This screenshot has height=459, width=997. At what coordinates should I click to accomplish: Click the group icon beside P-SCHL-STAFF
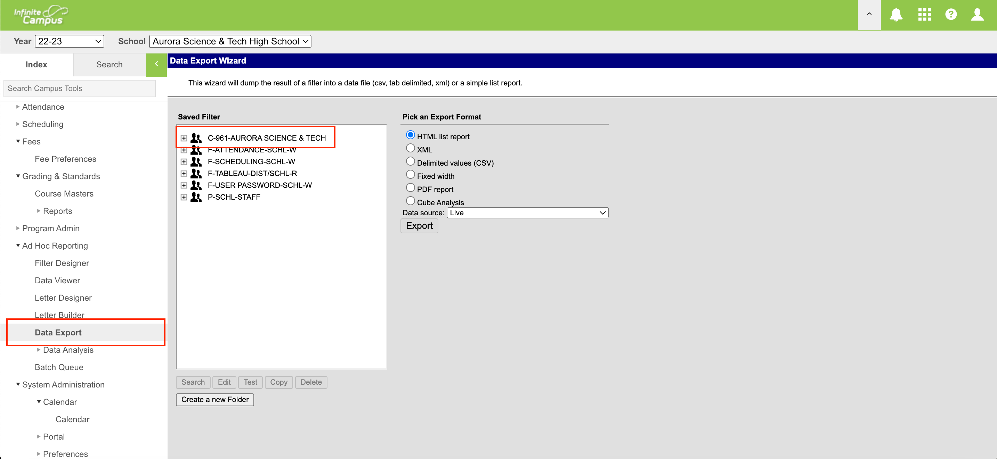pos(196,197)
